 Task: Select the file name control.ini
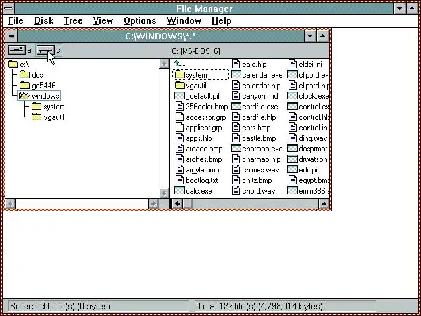313,128
